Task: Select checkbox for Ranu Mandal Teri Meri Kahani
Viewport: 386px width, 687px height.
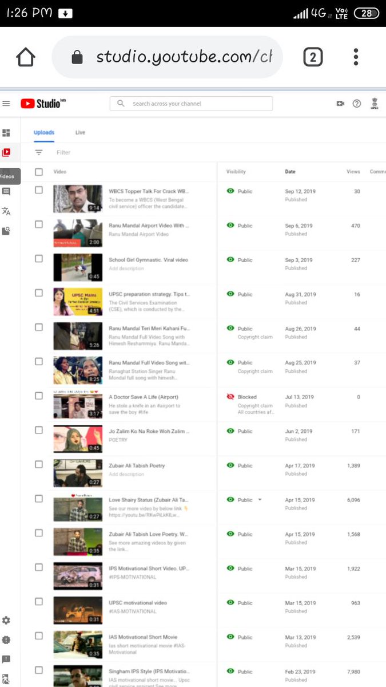Action: 39,327
